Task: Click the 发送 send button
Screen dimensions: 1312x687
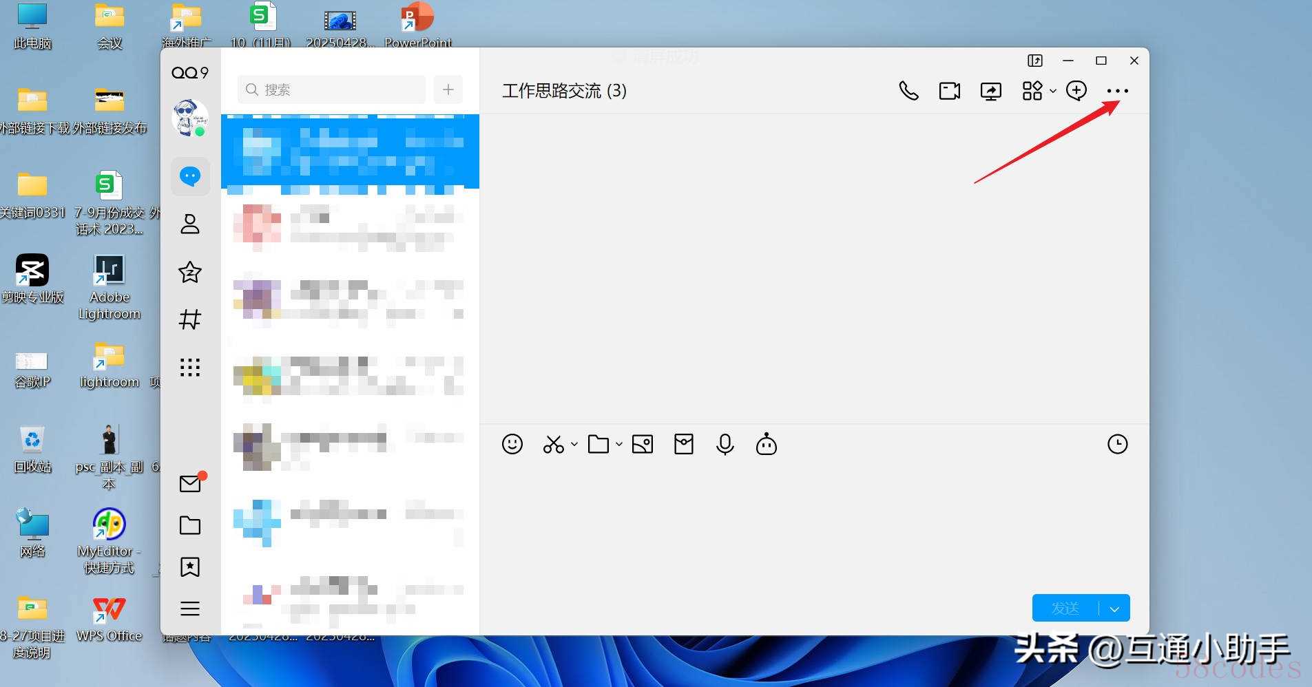Action: click(1065, 608)
